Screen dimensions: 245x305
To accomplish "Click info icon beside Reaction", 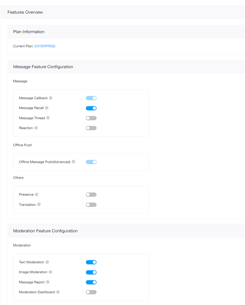I will [x=36, y=128].
